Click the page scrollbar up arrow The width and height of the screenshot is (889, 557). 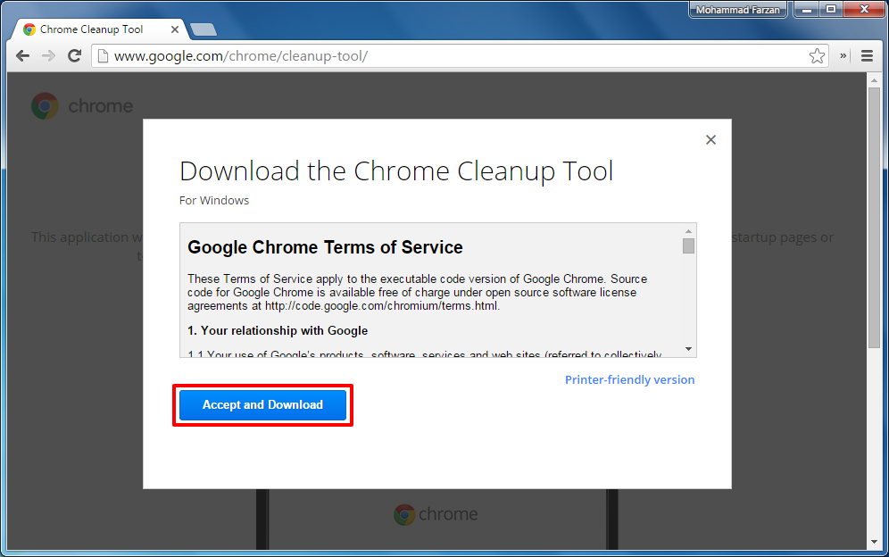[874, 80]
